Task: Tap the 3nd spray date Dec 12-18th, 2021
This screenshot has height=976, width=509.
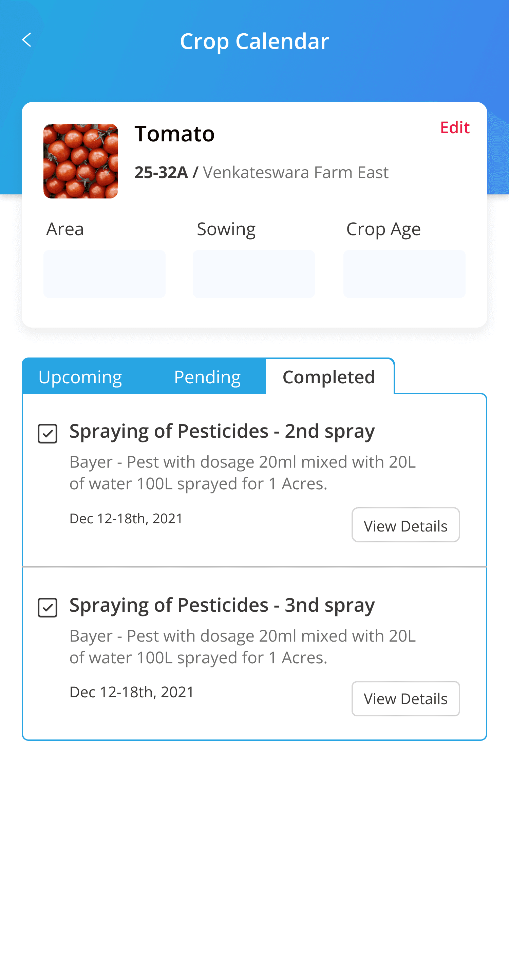Action: (x=132, y=692)
